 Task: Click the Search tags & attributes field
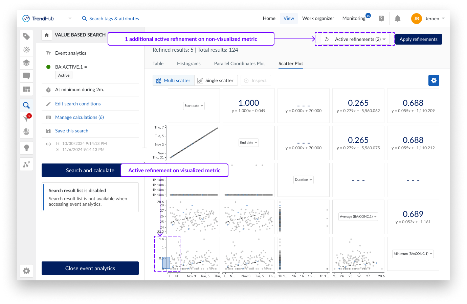pyautogui.click(x=114, y=19)
